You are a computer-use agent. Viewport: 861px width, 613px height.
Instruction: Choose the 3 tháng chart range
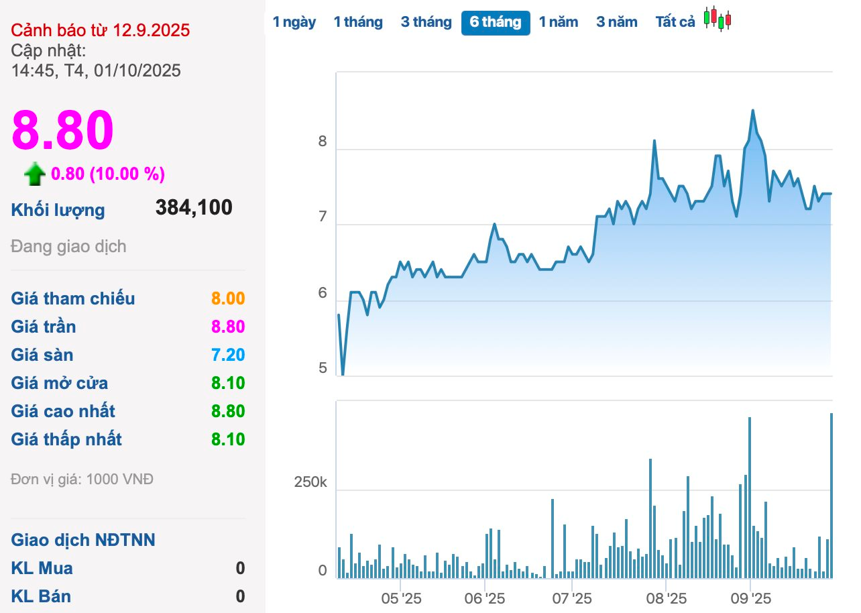click(x=426, y=22)
